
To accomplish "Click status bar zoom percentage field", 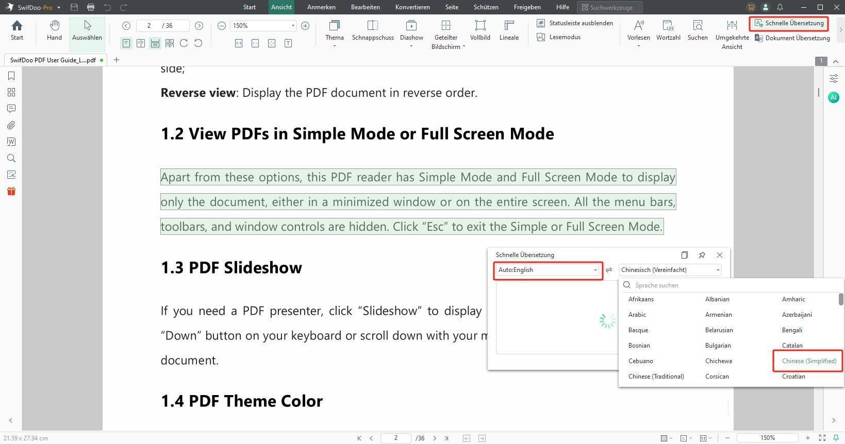I will pyautogui.click(x=768, y=438).
